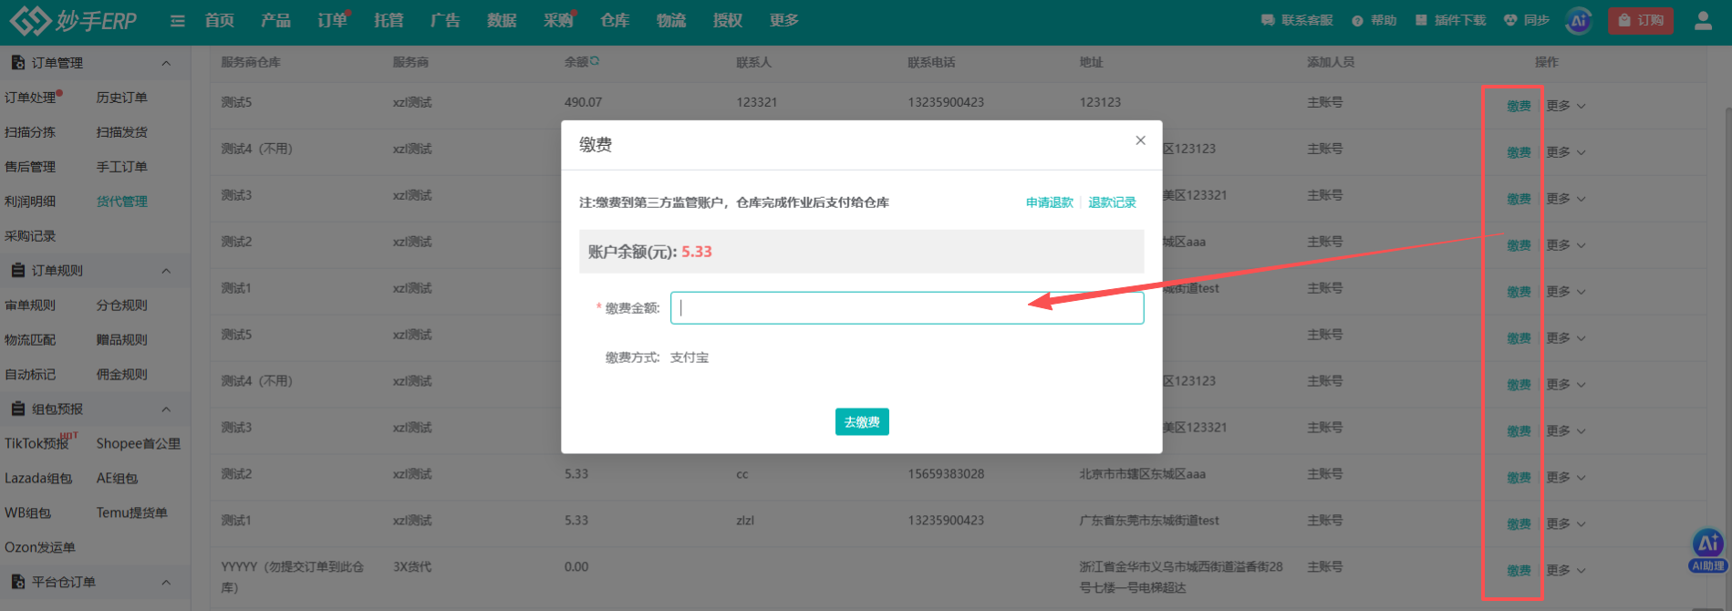Open the 帮助 help center
The height and width of the screenshot is (611, 1732).
coord(1374,20)
